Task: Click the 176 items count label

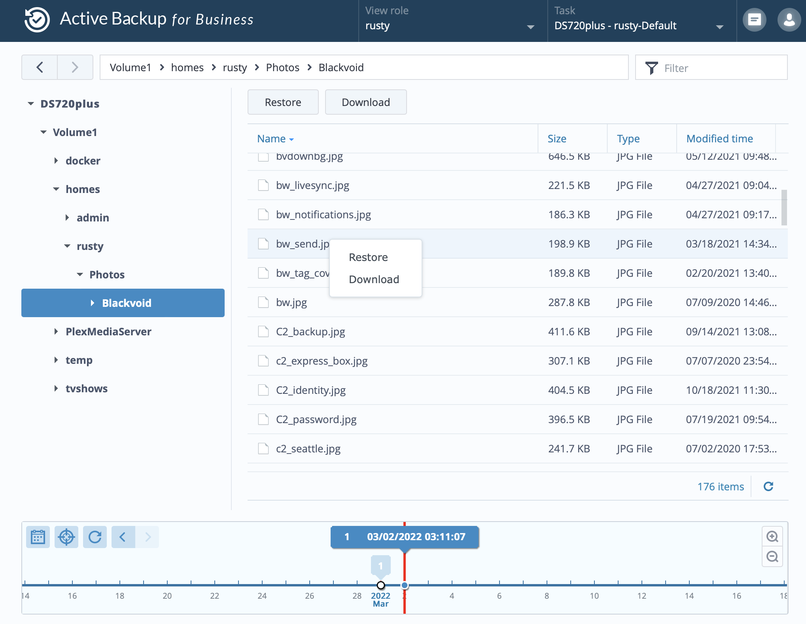Action: click(721, 486)
